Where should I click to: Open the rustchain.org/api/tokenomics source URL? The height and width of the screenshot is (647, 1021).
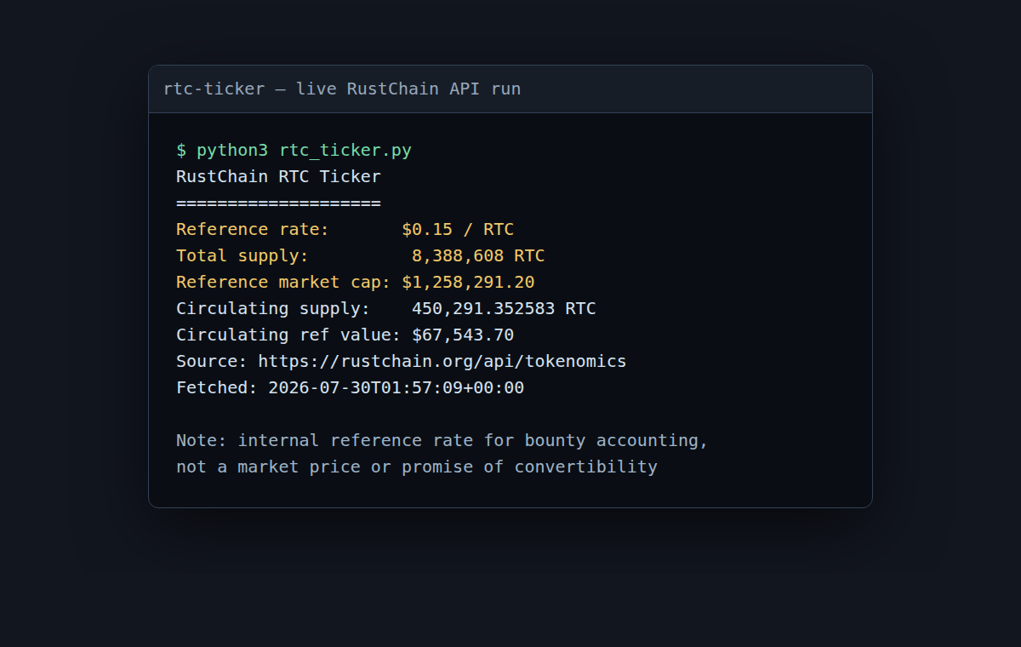[x=442, y=362]
